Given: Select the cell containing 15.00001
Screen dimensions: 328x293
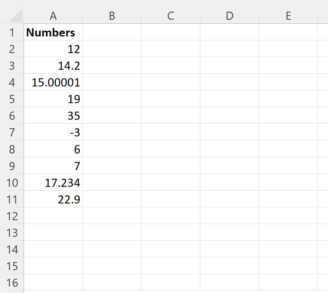Looking at the screenshot, I should pyautogui.click(x=53, y=82).
